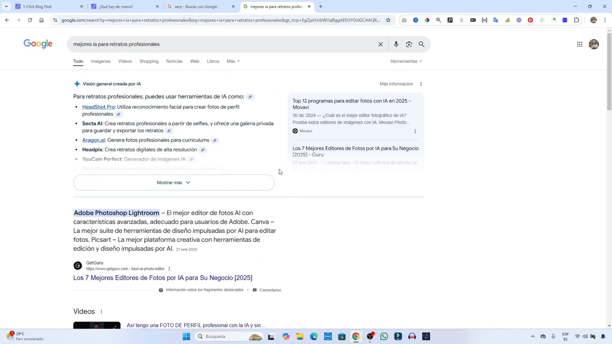The image size is (612, 344).
Task: Open the screenshot camera extension icon
Action: tap(404, 20)
